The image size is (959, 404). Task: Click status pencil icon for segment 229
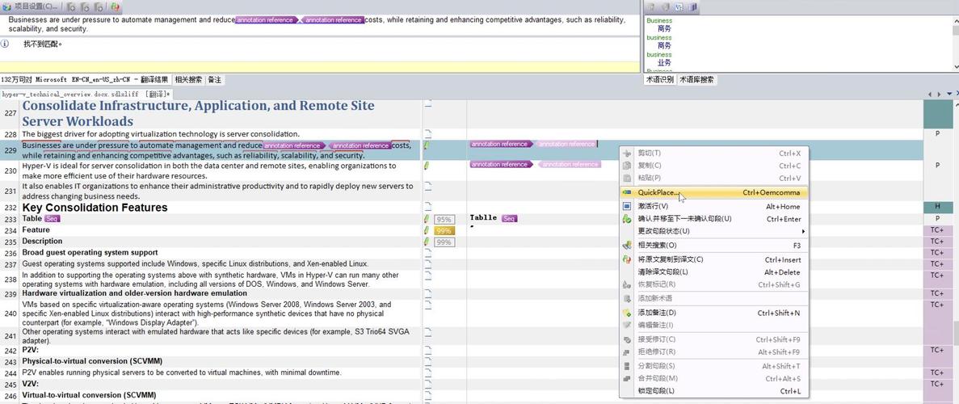click(427, 145)
